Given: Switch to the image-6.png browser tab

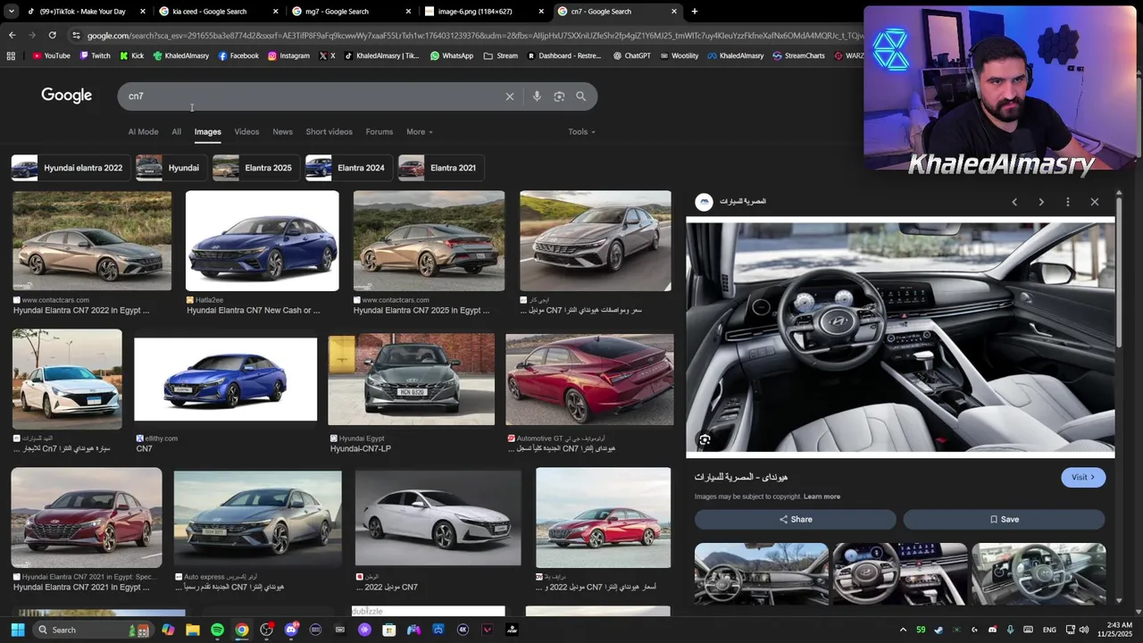Looking at the screenshot, I should tap(484, 12).
